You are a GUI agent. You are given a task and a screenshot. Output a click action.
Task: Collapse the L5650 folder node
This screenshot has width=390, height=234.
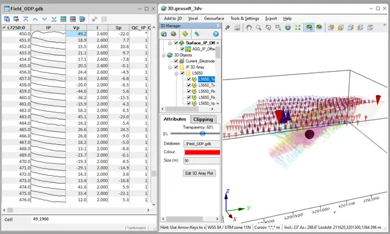(176, 73)
